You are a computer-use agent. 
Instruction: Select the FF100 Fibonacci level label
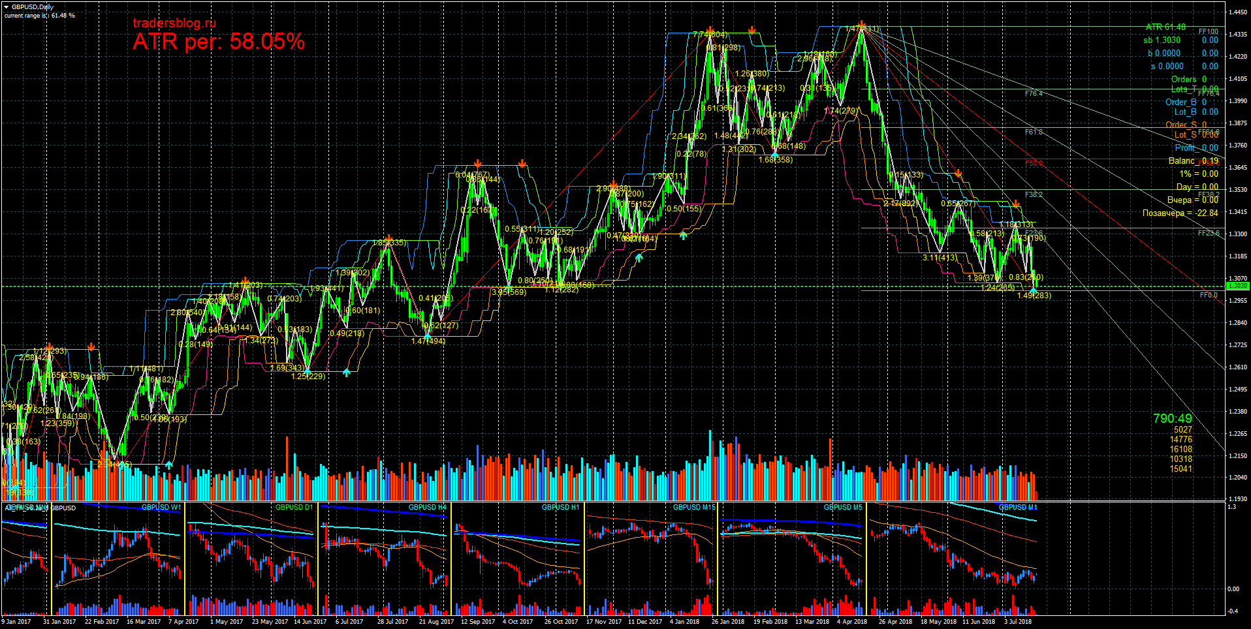coord(1209,31)
